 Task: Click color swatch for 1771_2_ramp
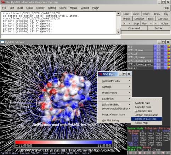click(169, 57)
